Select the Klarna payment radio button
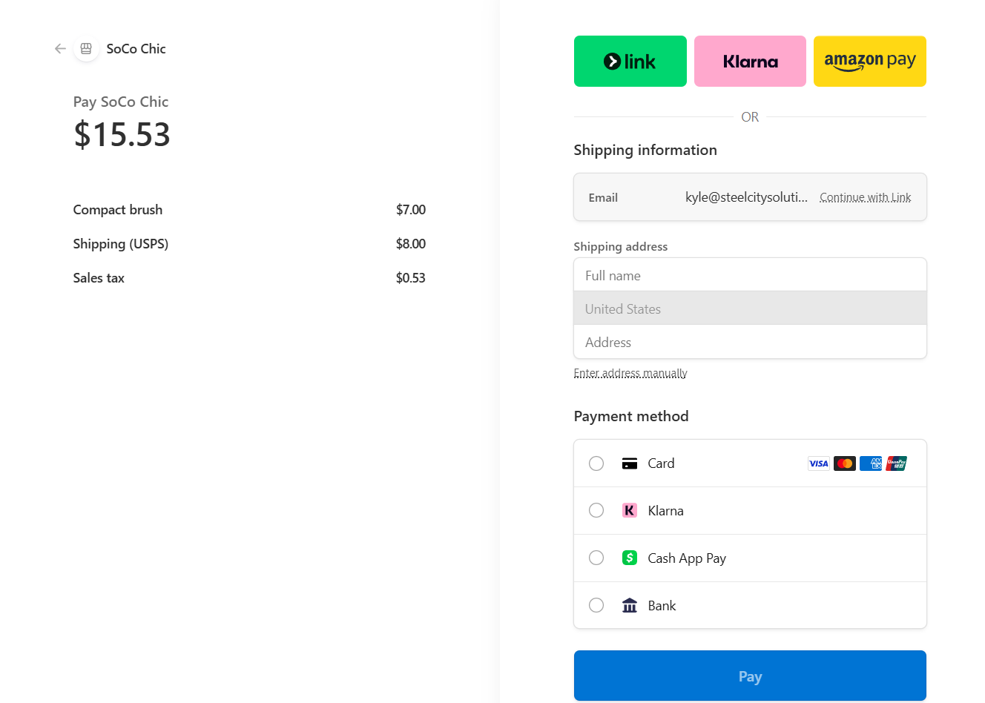The height and width of the screenshot is (703, 985). click(596, 510)
